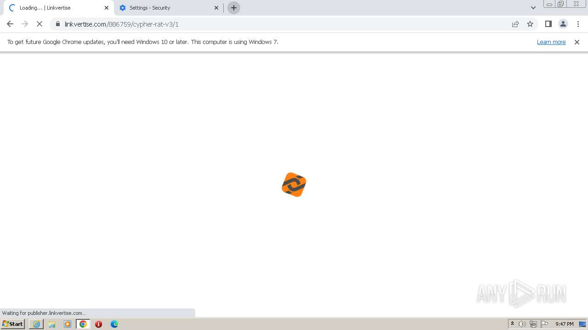Click the address bar URL linkvertise.com

(122, 24)
